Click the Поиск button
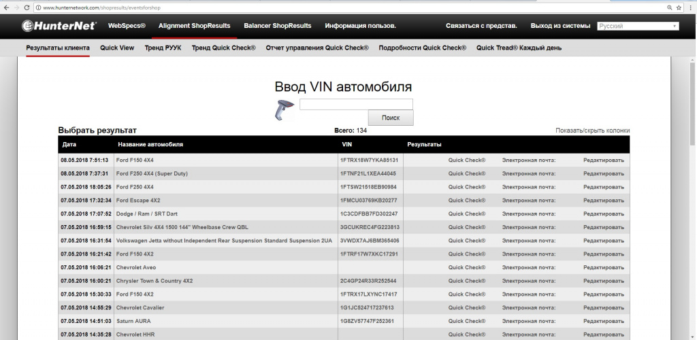The height and width of the screenshot is (340, 697). tap(391, 118)
